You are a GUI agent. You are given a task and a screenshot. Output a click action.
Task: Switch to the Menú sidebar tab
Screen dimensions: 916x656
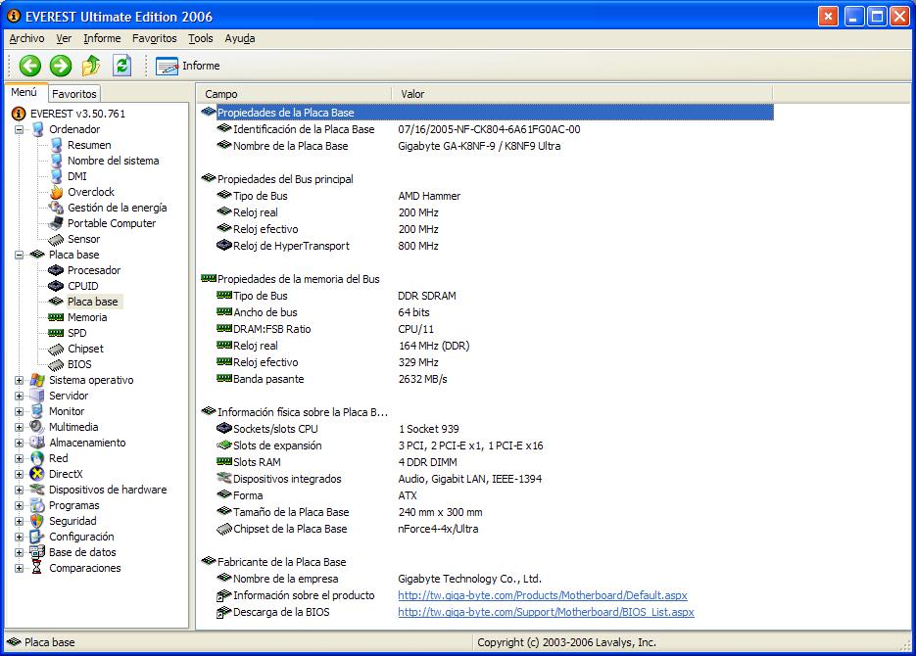24,93
